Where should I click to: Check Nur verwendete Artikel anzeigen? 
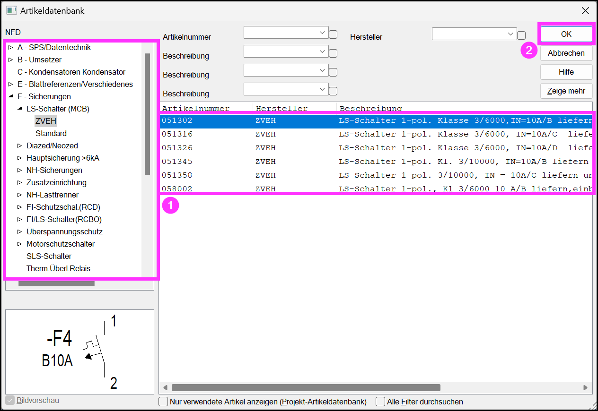click(163, 402)
